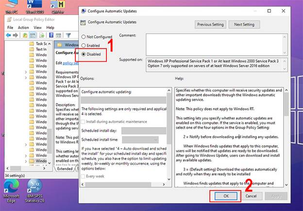Click the Back arrow in Group Policy toolbar
303x211 pixels.
pyautogui.click(x=9, y=35)
